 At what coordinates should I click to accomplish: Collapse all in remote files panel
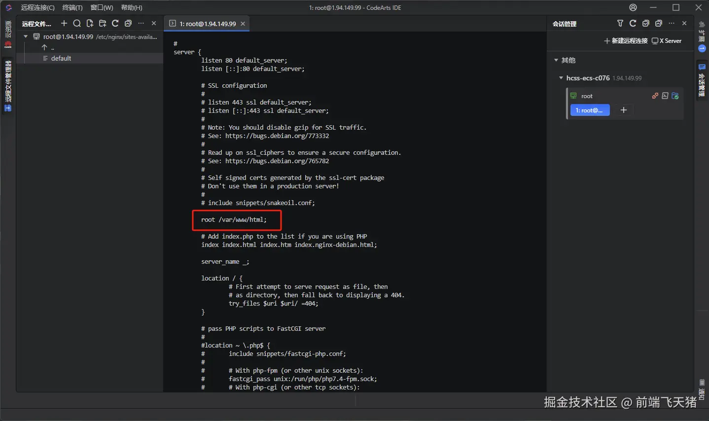[128, 23]
